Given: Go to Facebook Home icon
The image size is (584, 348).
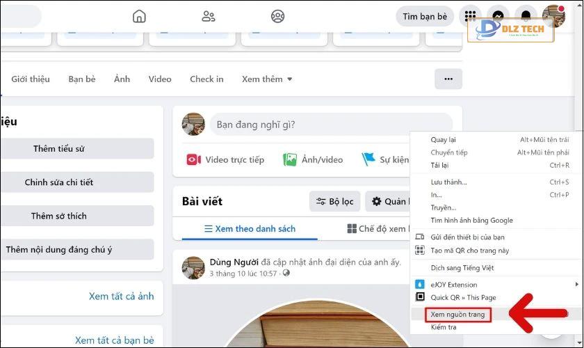Looking at the screenshot, I should tap(139, 17).
